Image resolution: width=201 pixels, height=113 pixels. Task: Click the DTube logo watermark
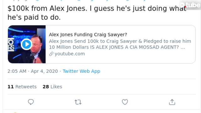click(190, 5)
